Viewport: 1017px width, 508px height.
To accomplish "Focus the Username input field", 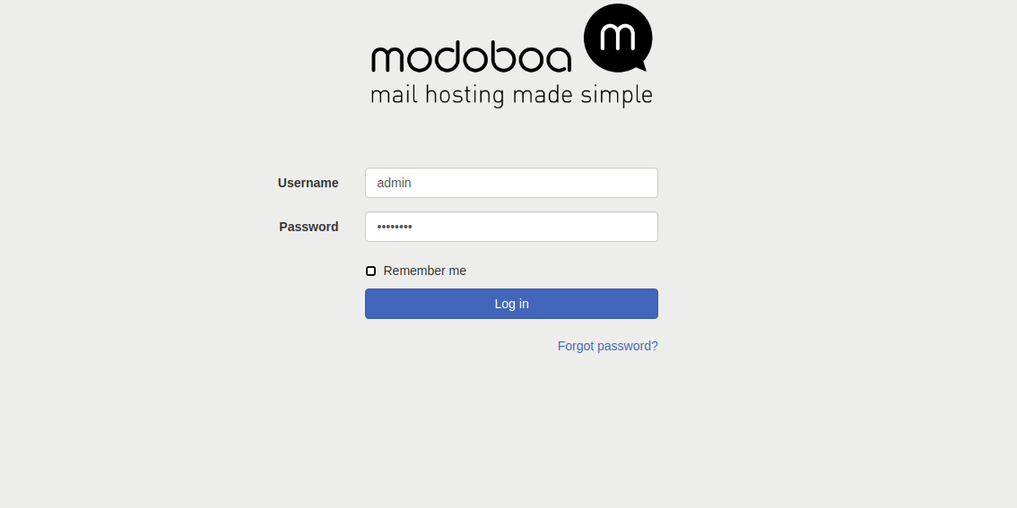I will (511, 183).
